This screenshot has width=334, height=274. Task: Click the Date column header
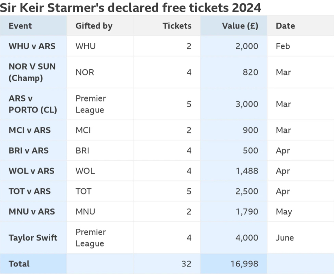pos(285,26)
